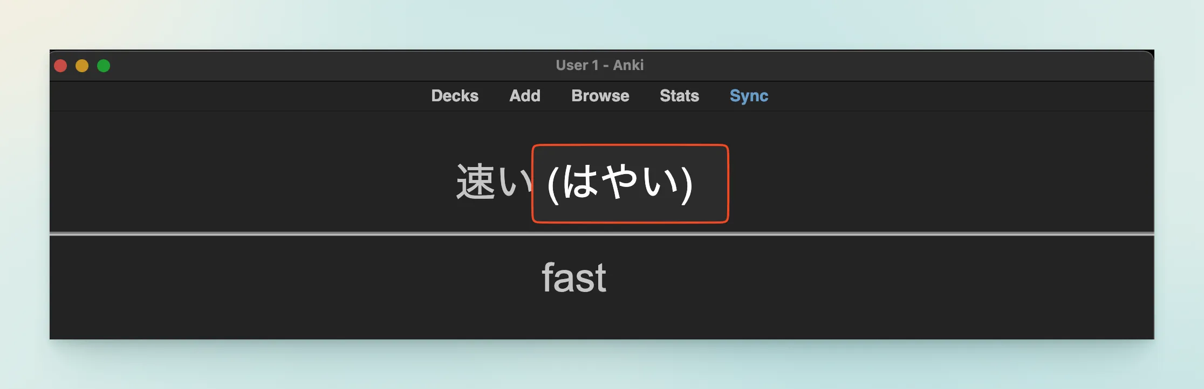This screenshot has width=1204, height=389.
Task: Close the Anki window with red button
Action: 60,66
